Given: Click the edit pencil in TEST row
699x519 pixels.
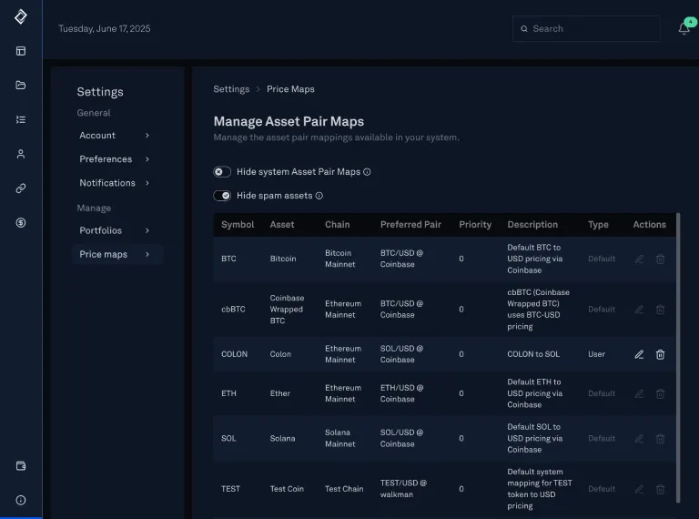Looking at the screenshot, I should [x=639, y=489].
